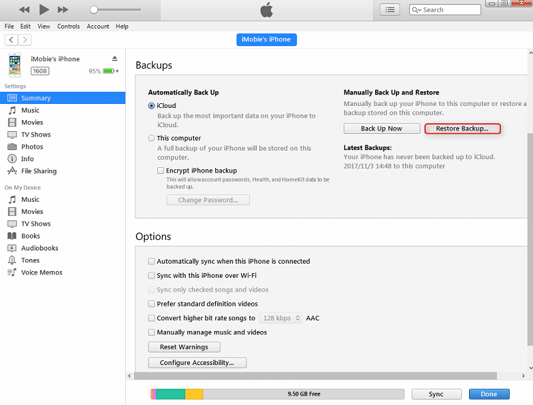Image resolution: width=533 pixels, height=405 pixels.
Task: Click the Movies film icon under Settings
Action: tap(12, 123)
